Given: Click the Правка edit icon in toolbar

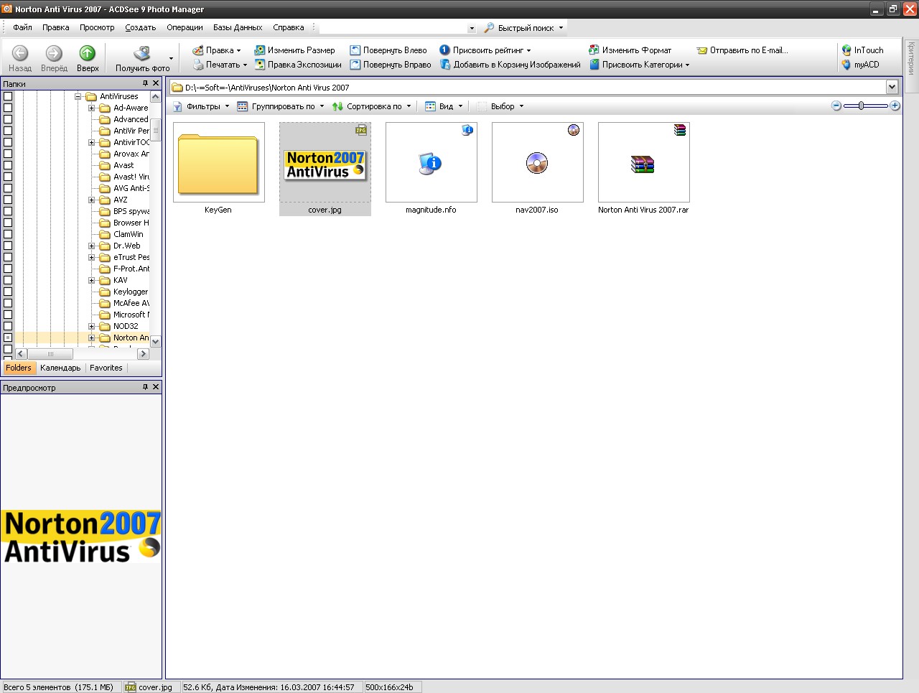Looking at the screenshot, I should click(x=198, y=50).
